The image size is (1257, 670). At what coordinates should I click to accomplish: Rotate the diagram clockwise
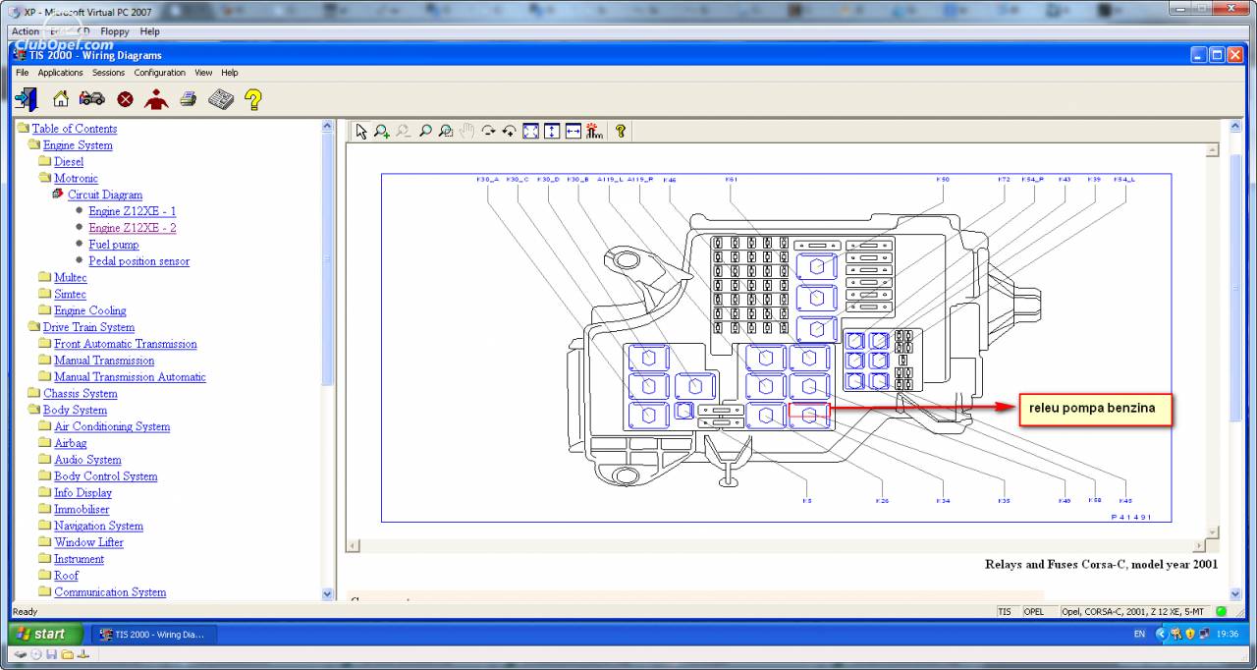(x=488, y=131)
